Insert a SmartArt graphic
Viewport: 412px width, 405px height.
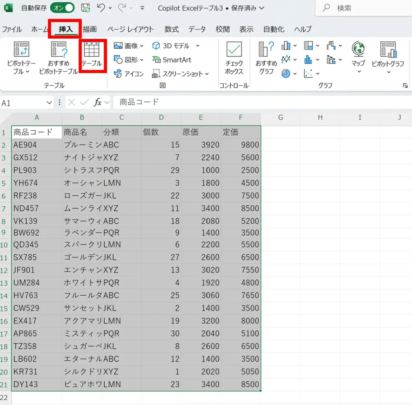(172, 60)
